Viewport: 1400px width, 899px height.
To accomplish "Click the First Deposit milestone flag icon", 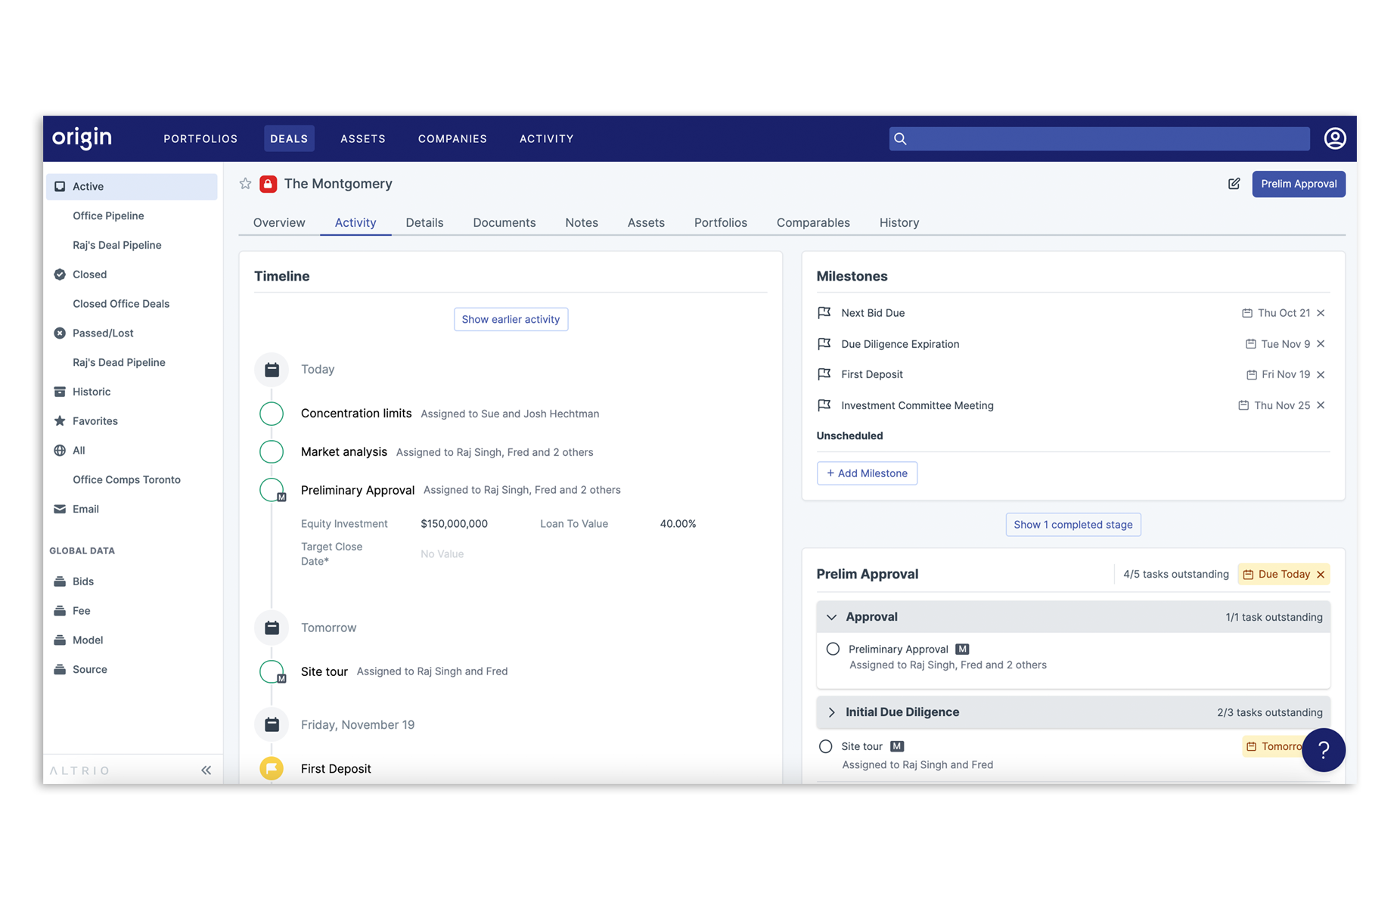I will 824,374.
